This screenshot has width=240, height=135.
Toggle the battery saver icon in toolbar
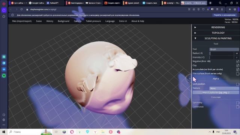(213, 9)
